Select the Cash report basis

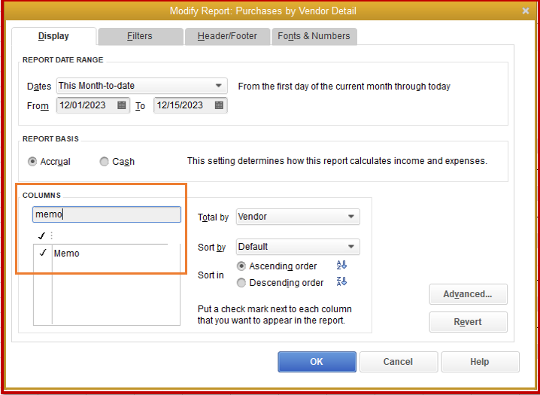[104, 161]
